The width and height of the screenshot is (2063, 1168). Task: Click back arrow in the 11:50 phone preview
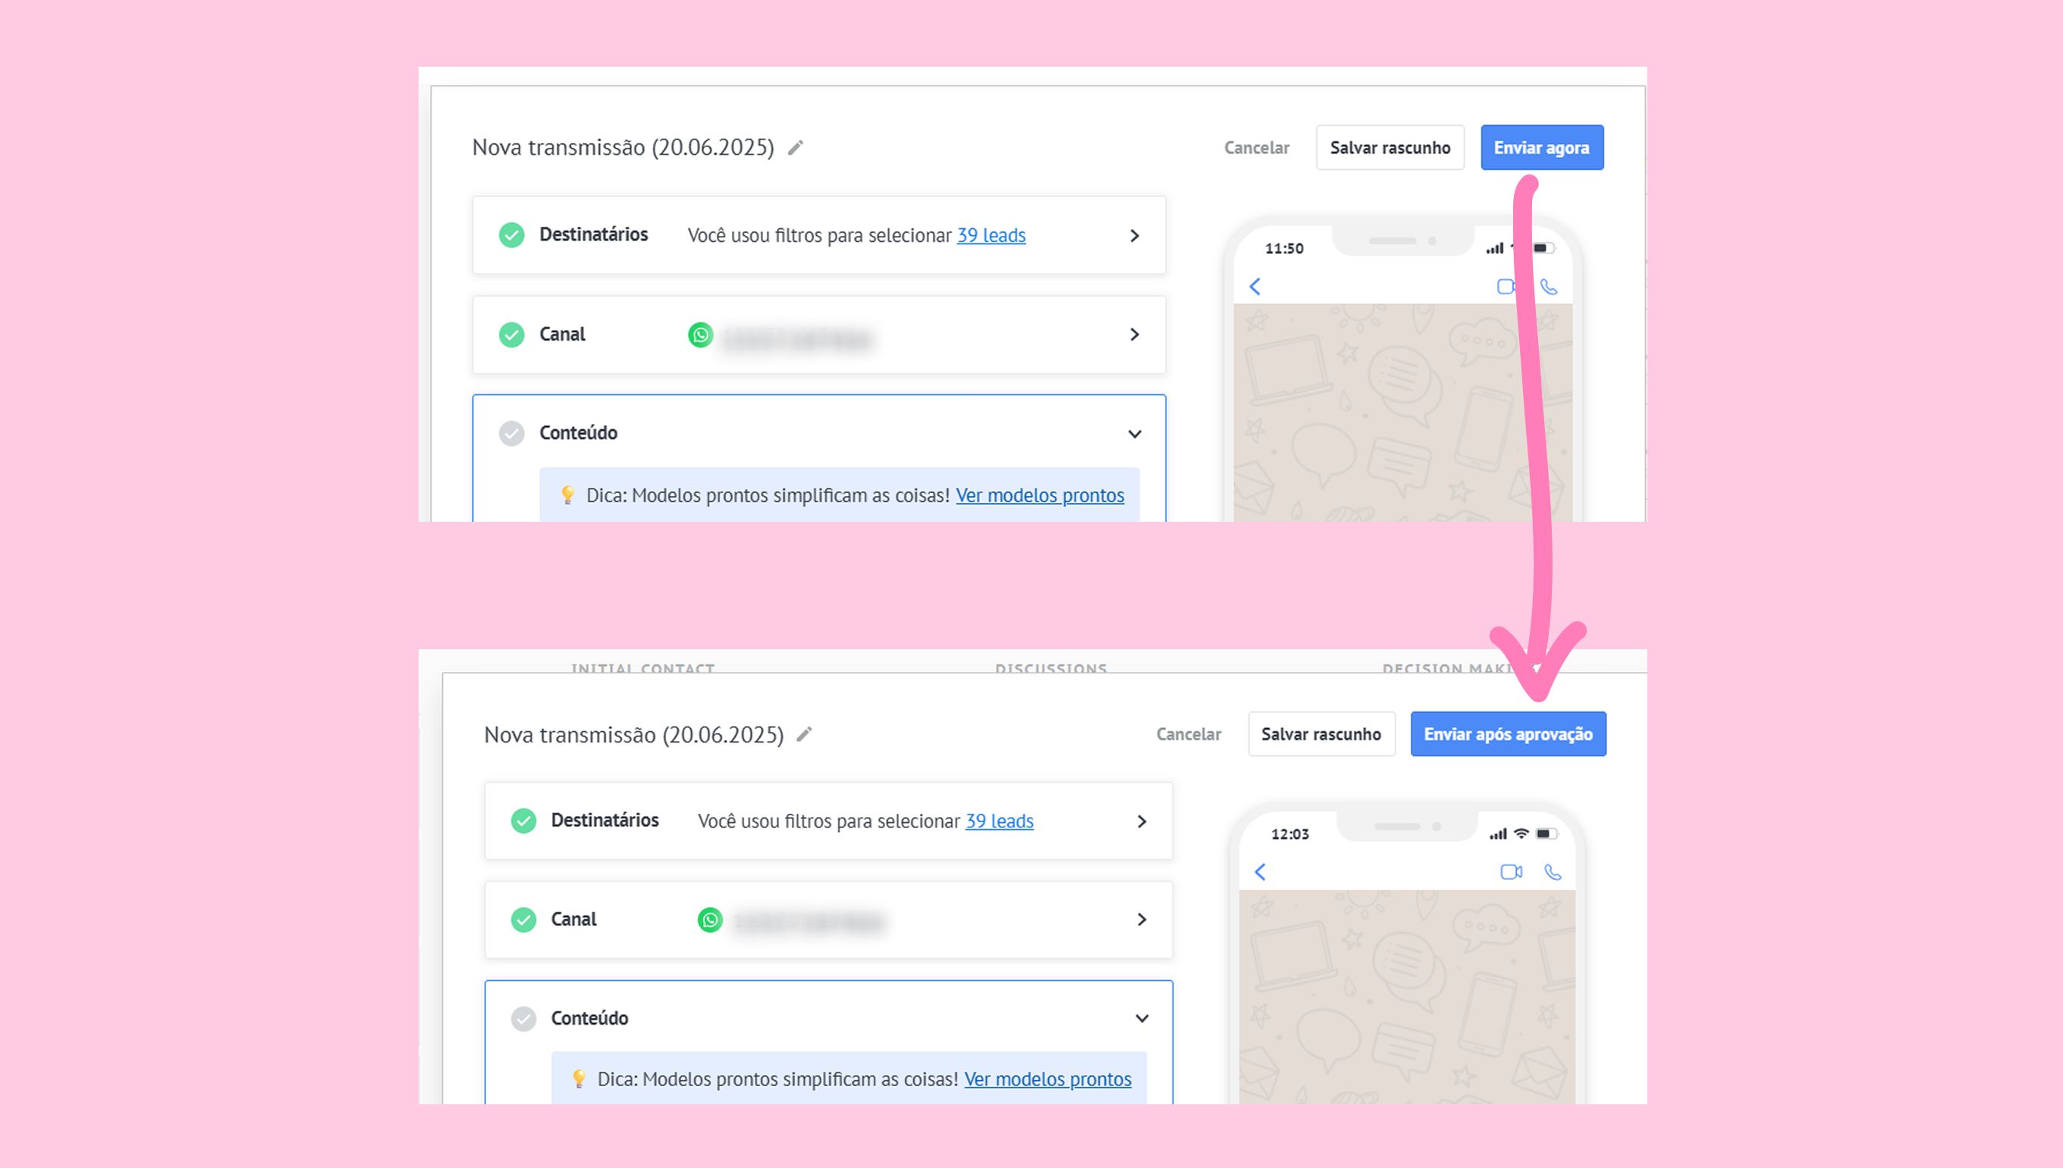tap(1255, 287)
